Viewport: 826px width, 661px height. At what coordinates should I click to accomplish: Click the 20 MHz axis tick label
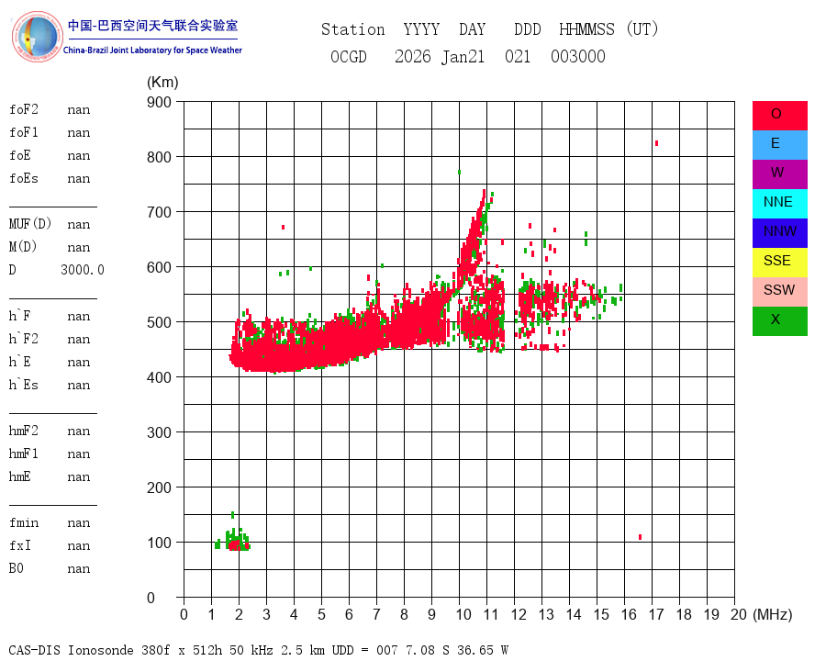[x=739, y=614]
